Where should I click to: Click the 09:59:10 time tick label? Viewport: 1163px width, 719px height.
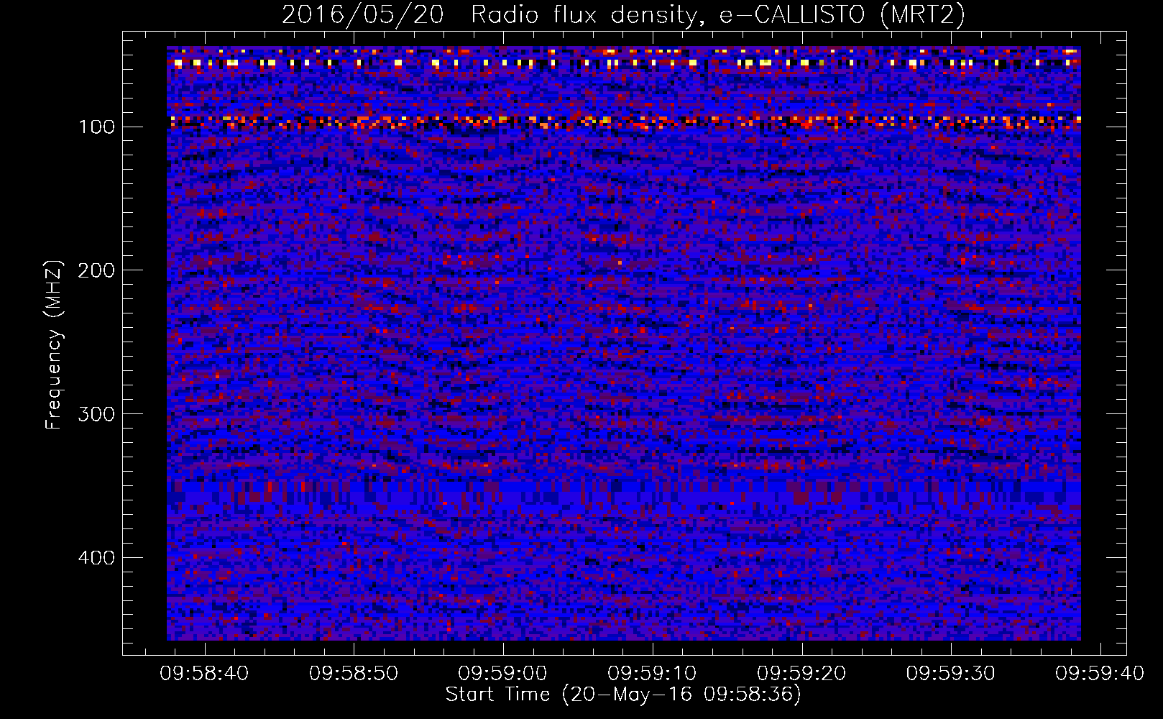pyautogui.click(x=652, y=674)
